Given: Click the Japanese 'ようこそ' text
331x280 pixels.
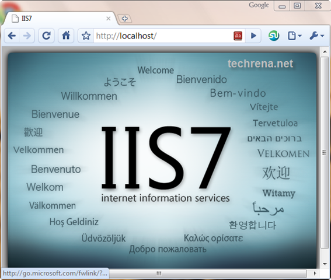Looking at the screenshot, I should coord(120,82).
